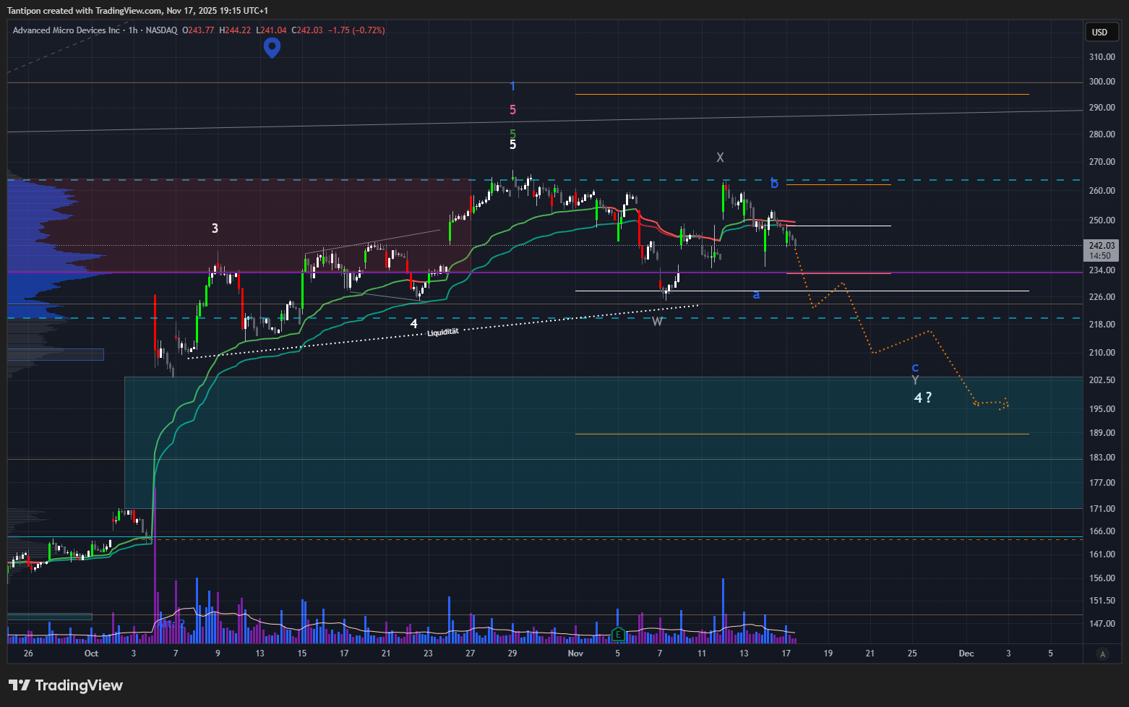Open the USD currency selector
This screenshot has height=707, width=1129.
coord(1100,32)
